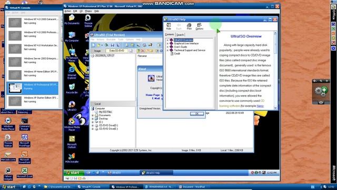Select Graphical User Interface in help contents

pyautogui.click(x=186, y=43)
